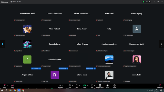Screen dimensions: 164x92
Task: Select Vanessia Gloriana's violin avatar
Action: tap(27, 29)
